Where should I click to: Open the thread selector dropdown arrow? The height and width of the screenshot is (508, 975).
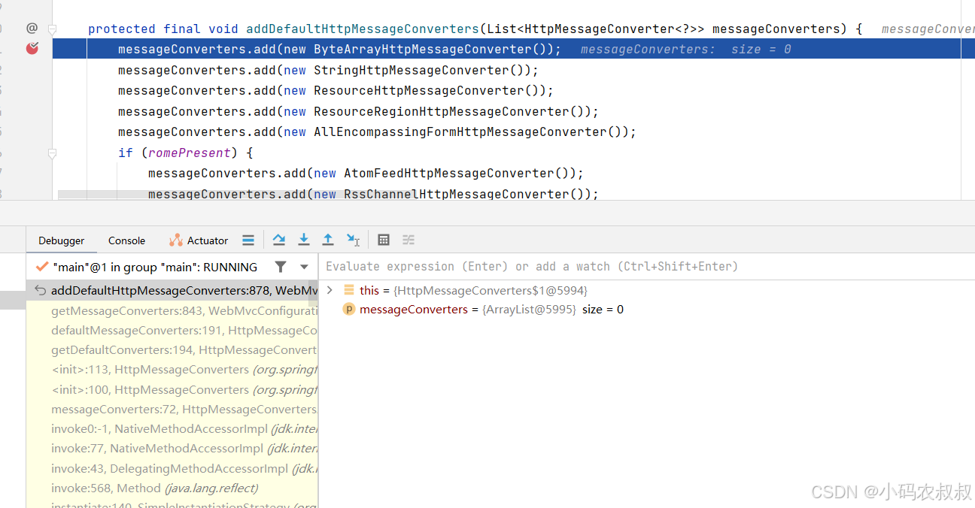(304, 267)
